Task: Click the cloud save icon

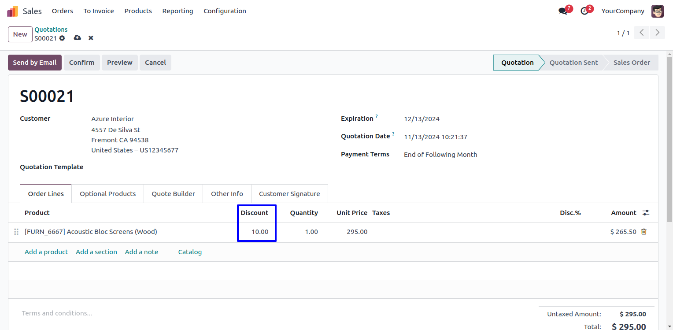Action: (x=78, y=38)
